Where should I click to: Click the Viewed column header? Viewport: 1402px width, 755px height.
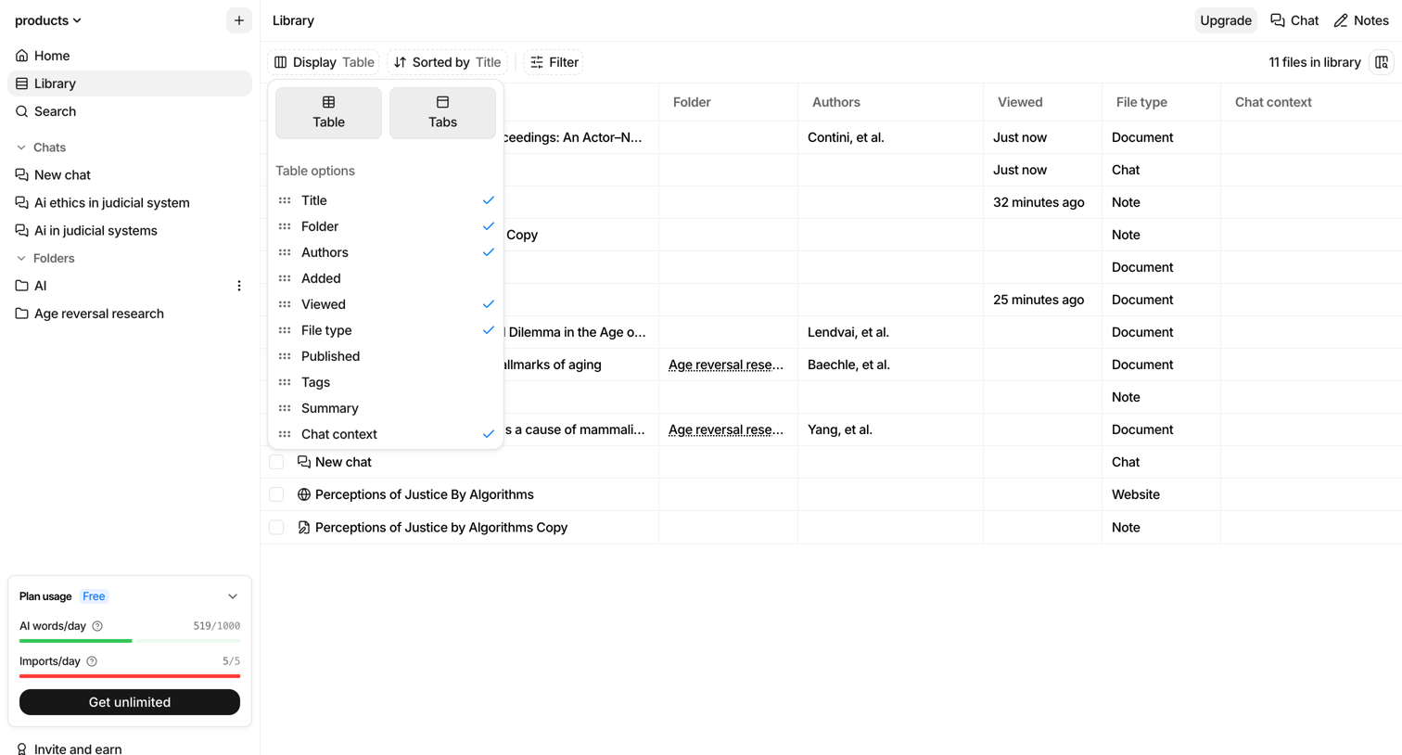coord(1042,102)
